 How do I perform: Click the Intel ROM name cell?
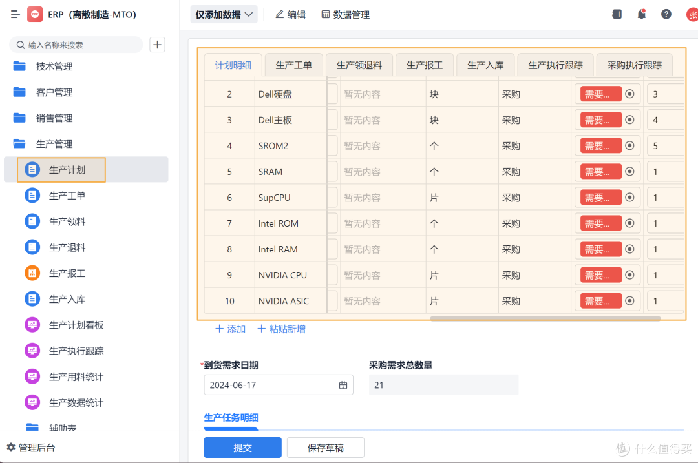(291, 223)
